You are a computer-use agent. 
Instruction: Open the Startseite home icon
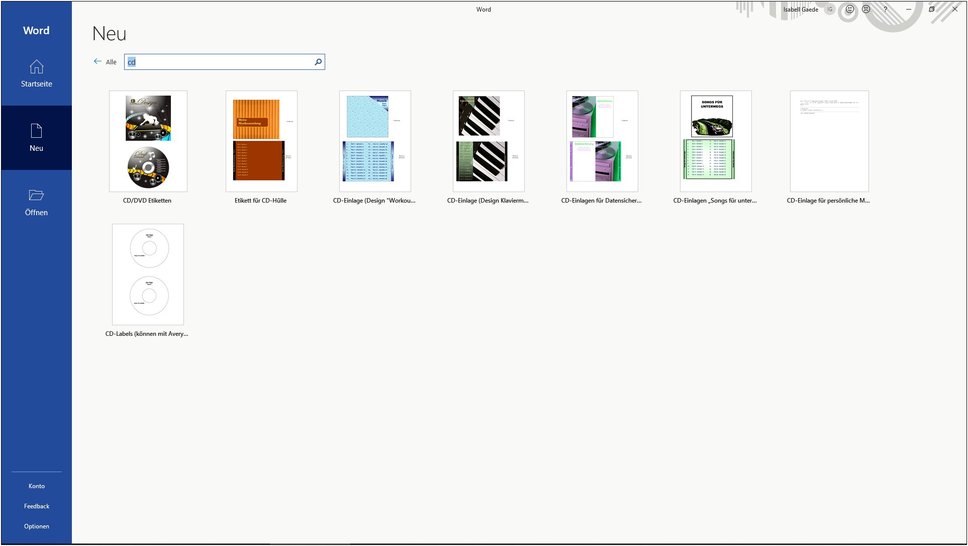coord(36,67)
